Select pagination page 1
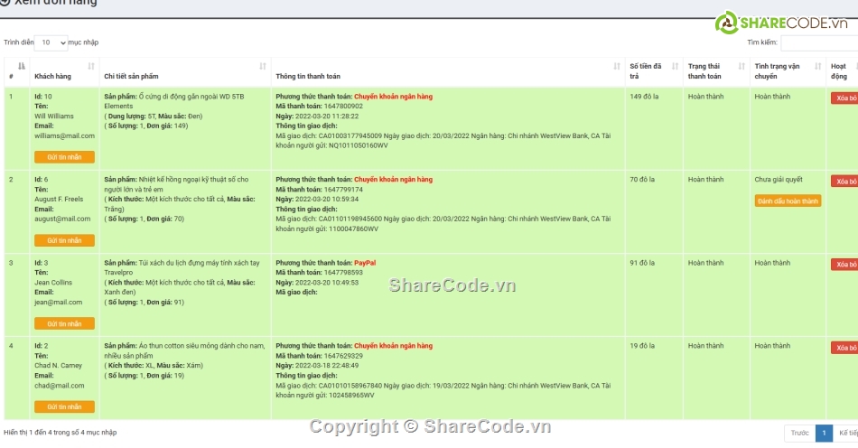The image size is (858, 448). pos(824,434)
